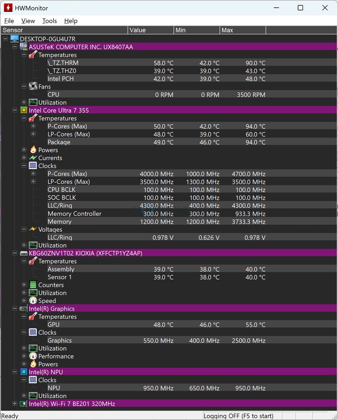Expand the CPU Currents node
The width and height of the screenshot is (338, 420).
(x=24, y=158)
